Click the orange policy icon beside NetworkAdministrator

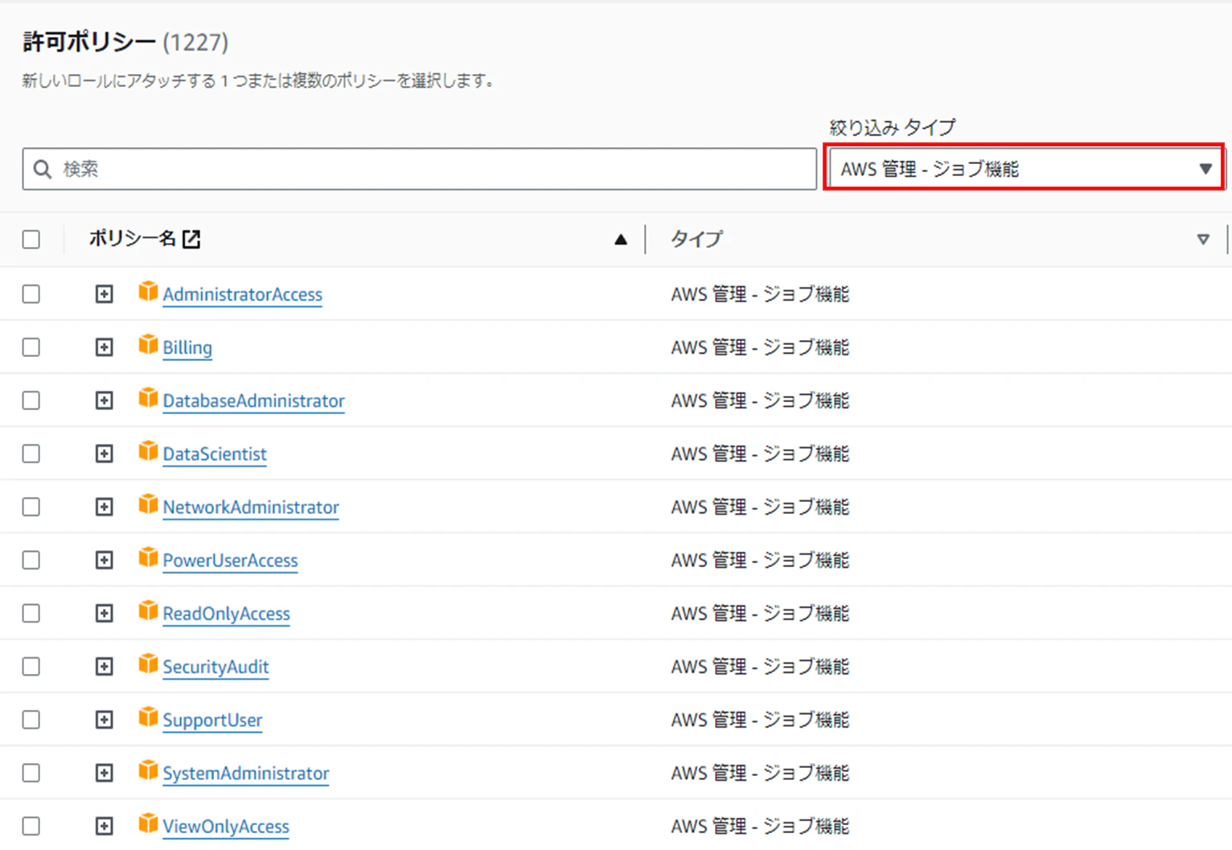pyautogui.click(x=148, y=504)
